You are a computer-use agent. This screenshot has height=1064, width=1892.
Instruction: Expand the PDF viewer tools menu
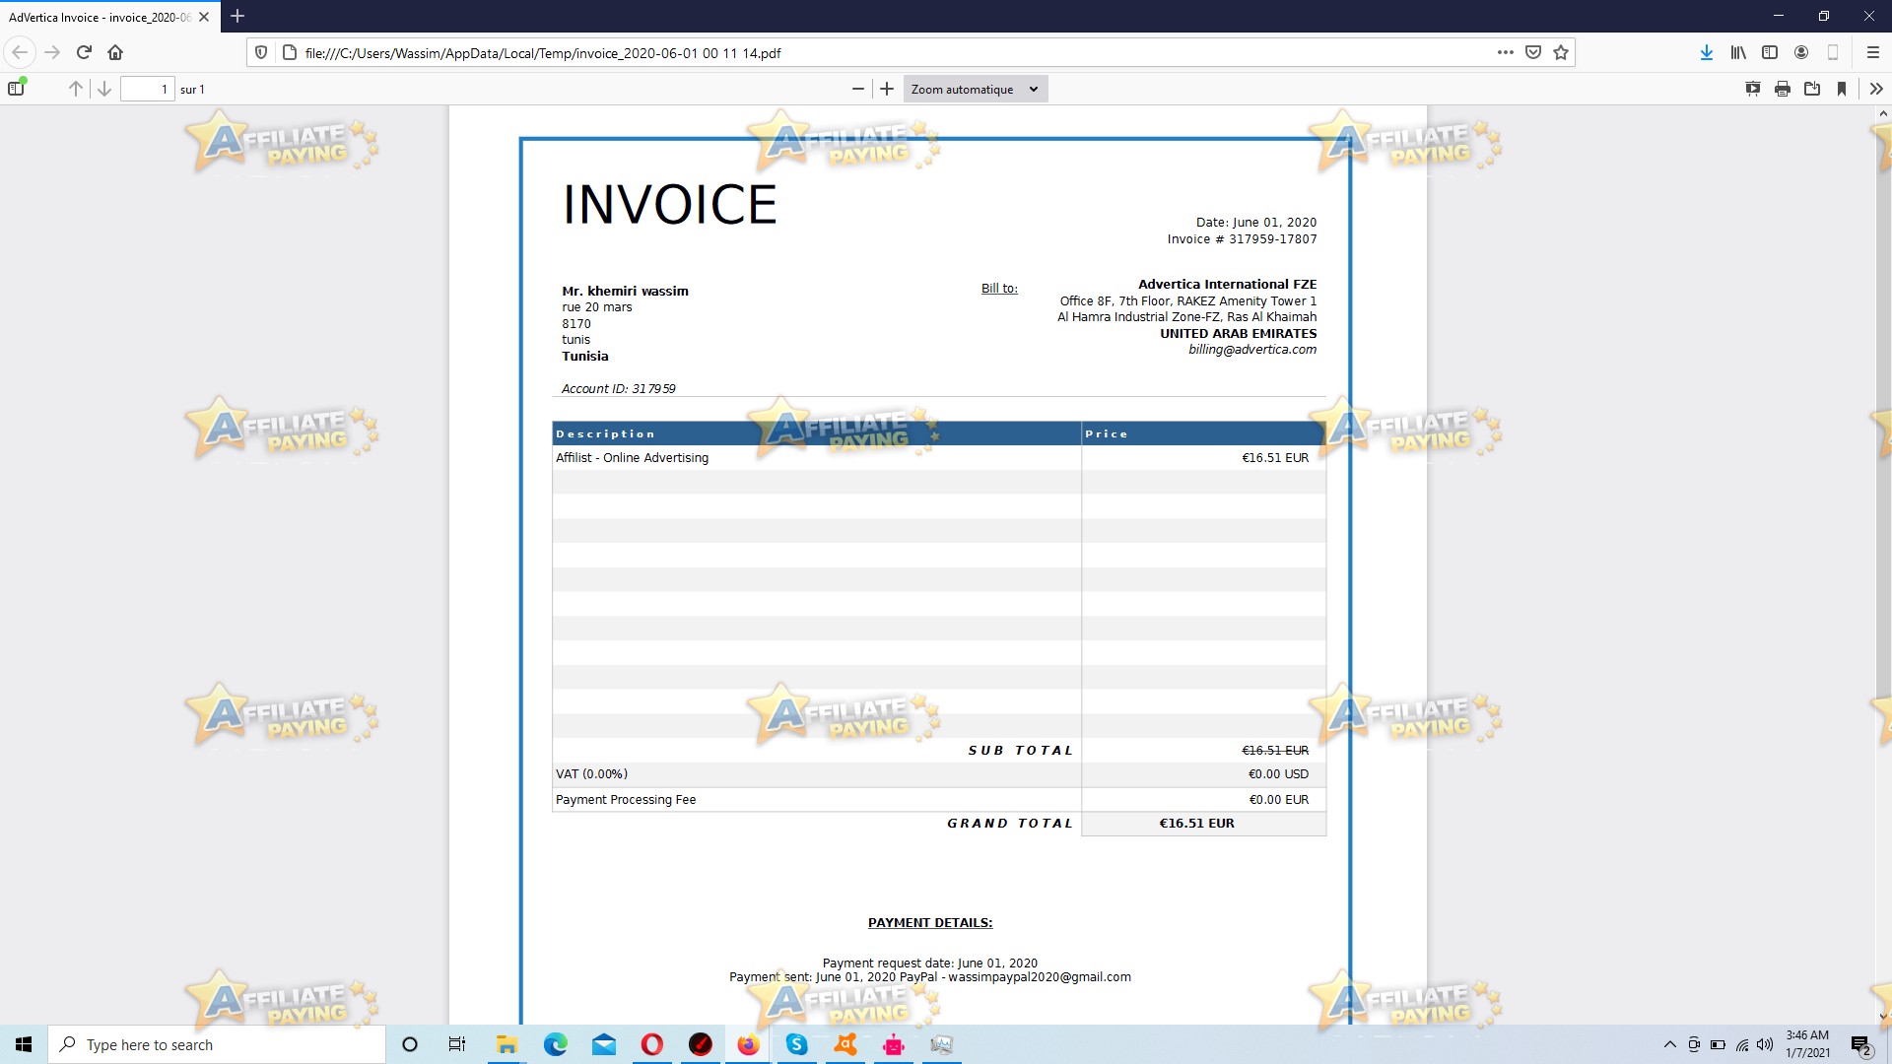click(x=1876, y=89)
